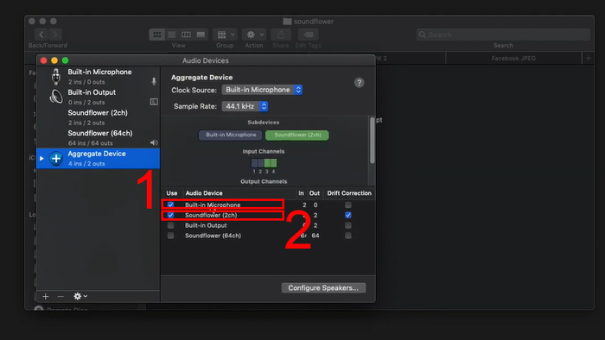
Task: Collapse the Aggregate Device disclosure triangle
Action: [x=41, y=158]
